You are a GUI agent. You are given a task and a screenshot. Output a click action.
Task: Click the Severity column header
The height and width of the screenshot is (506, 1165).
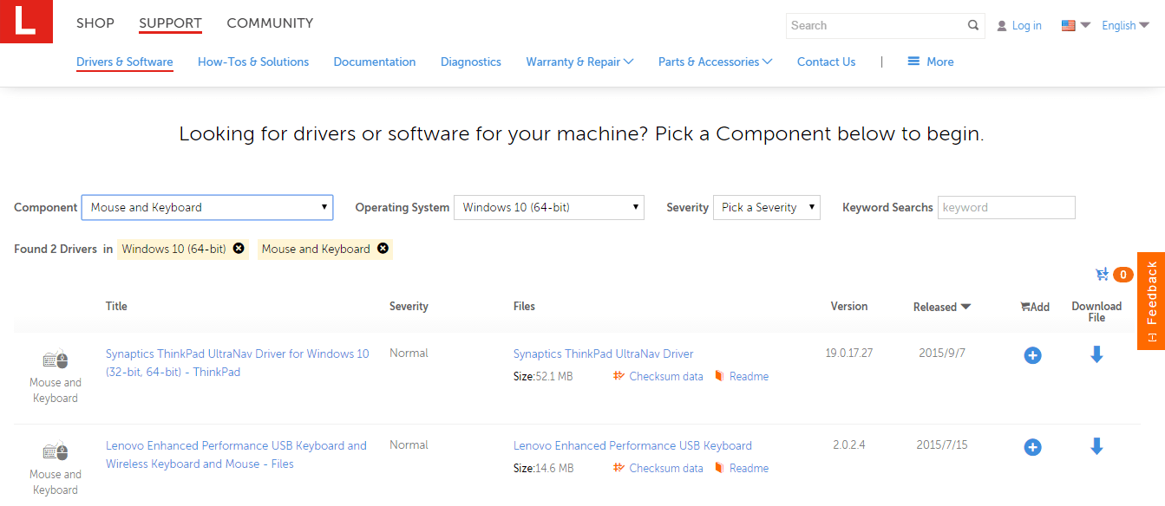point(409,306)
